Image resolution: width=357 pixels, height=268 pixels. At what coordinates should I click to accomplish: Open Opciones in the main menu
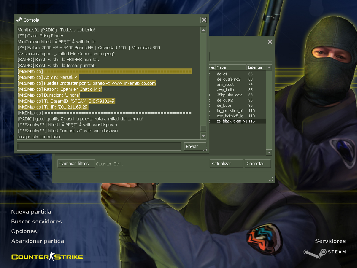click(24, 231)
